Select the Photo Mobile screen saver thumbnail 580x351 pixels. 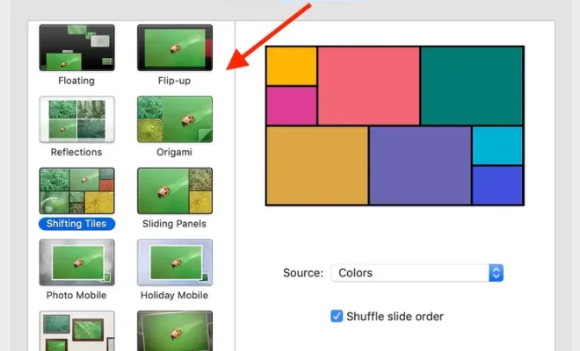pos(77,262)
